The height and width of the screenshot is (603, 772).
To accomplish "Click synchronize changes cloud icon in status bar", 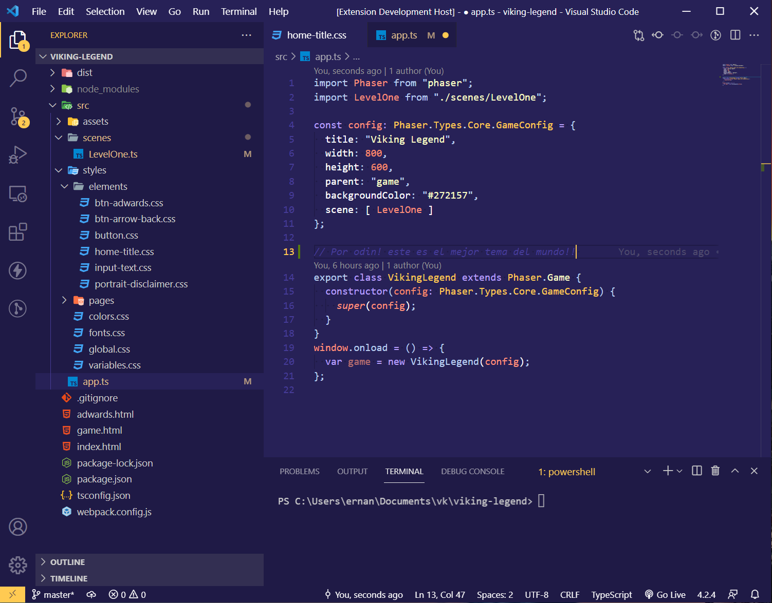I will (91, 594).
